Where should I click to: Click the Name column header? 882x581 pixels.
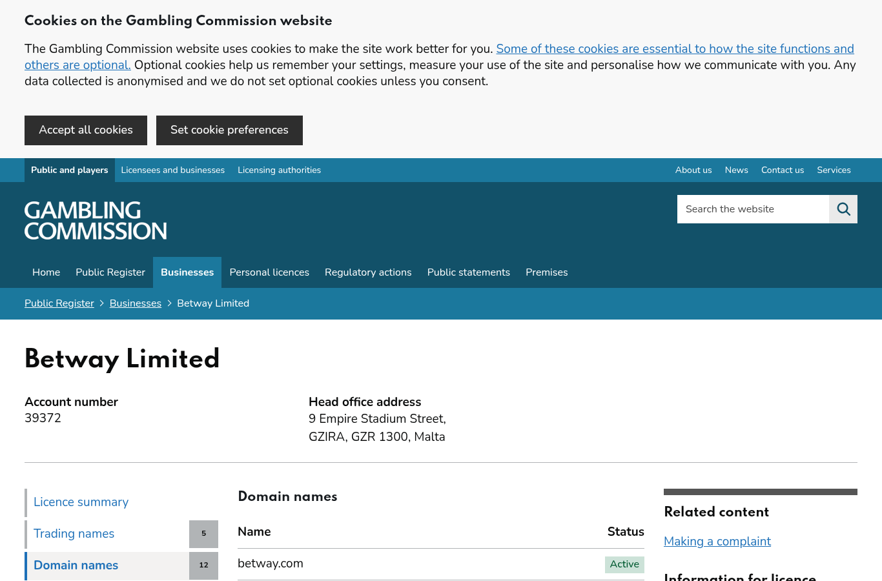[x=254, y=532]
